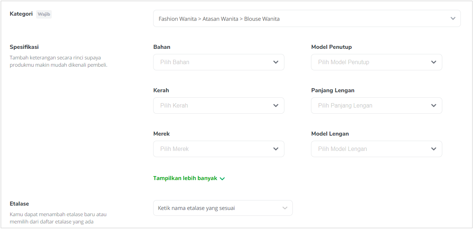Click chevron arrow in Merek field

(x=276, y=149)
